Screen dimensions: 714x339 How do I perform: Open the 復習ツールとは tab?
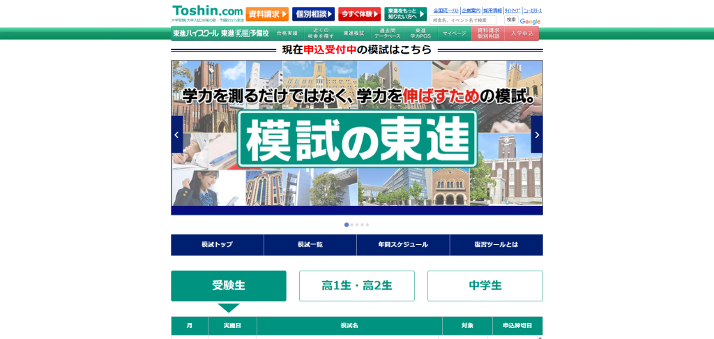tap(496, 245)
